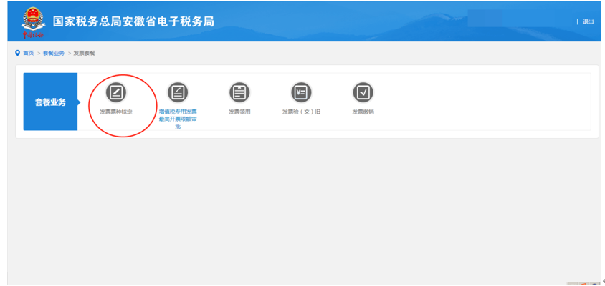Click the 发票缴销 label
This screenshot has height=286, width=605.
(x=363, y=112)
